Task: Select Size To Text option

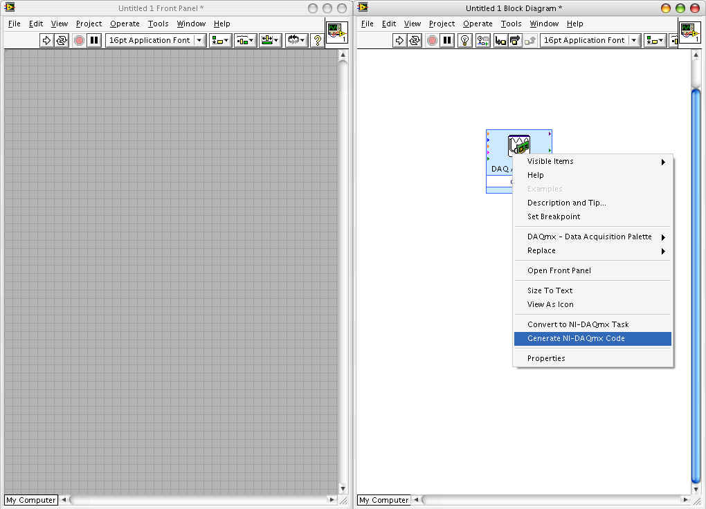Action: (x=592, y=290)
